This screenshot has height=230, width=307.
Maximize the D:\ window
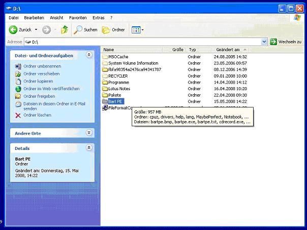[x=291, y=9]
